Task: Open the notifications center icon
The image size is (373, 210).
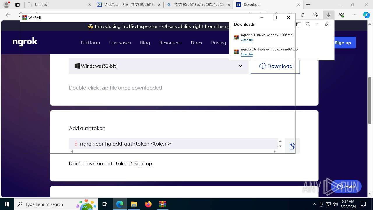Action: 363,204
